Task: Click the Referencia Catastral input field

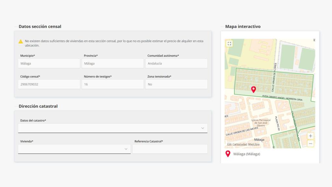Action: (170, 149)
